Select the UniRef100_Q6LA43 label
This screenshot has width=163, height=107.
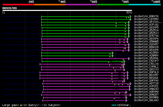tap(146, 100)
